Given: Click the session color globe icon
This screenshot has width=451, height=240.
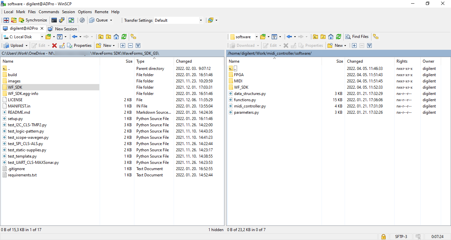Looking at the screenshot, I should (x=211, y=20).
